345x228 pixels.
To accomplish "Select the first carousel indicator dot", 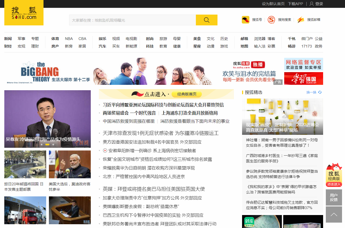I will click(42, 145).
